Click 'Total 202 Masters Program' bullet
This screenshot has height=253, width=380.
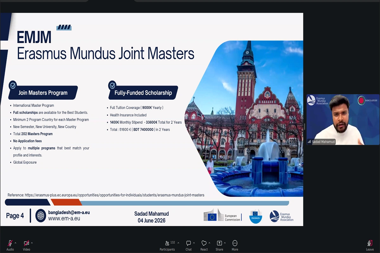(33, 134)
